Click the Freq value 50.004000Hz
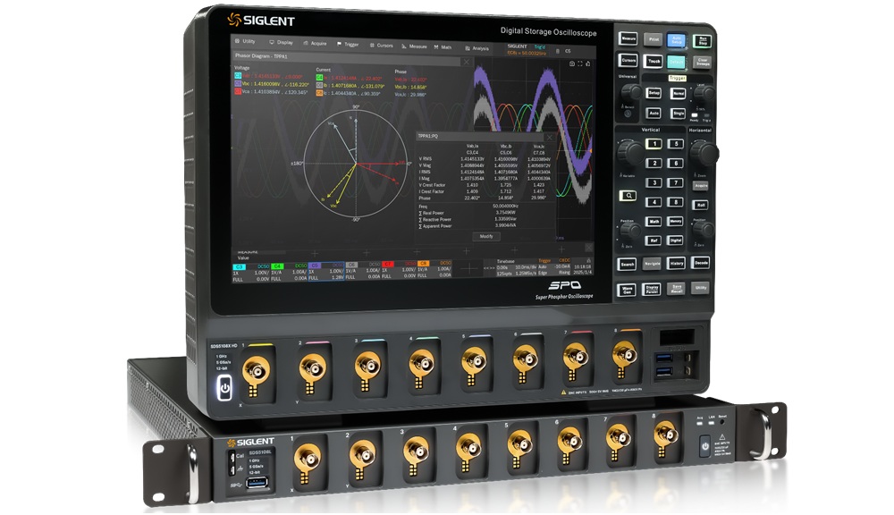 click(x=505, y=206)
